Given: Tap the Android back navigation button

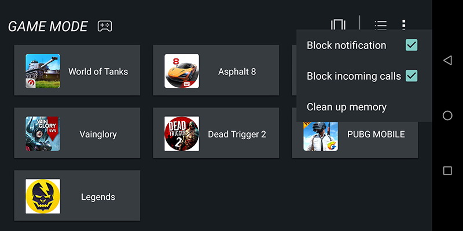Looking at the screenshot, I should [x=447, y=61].
